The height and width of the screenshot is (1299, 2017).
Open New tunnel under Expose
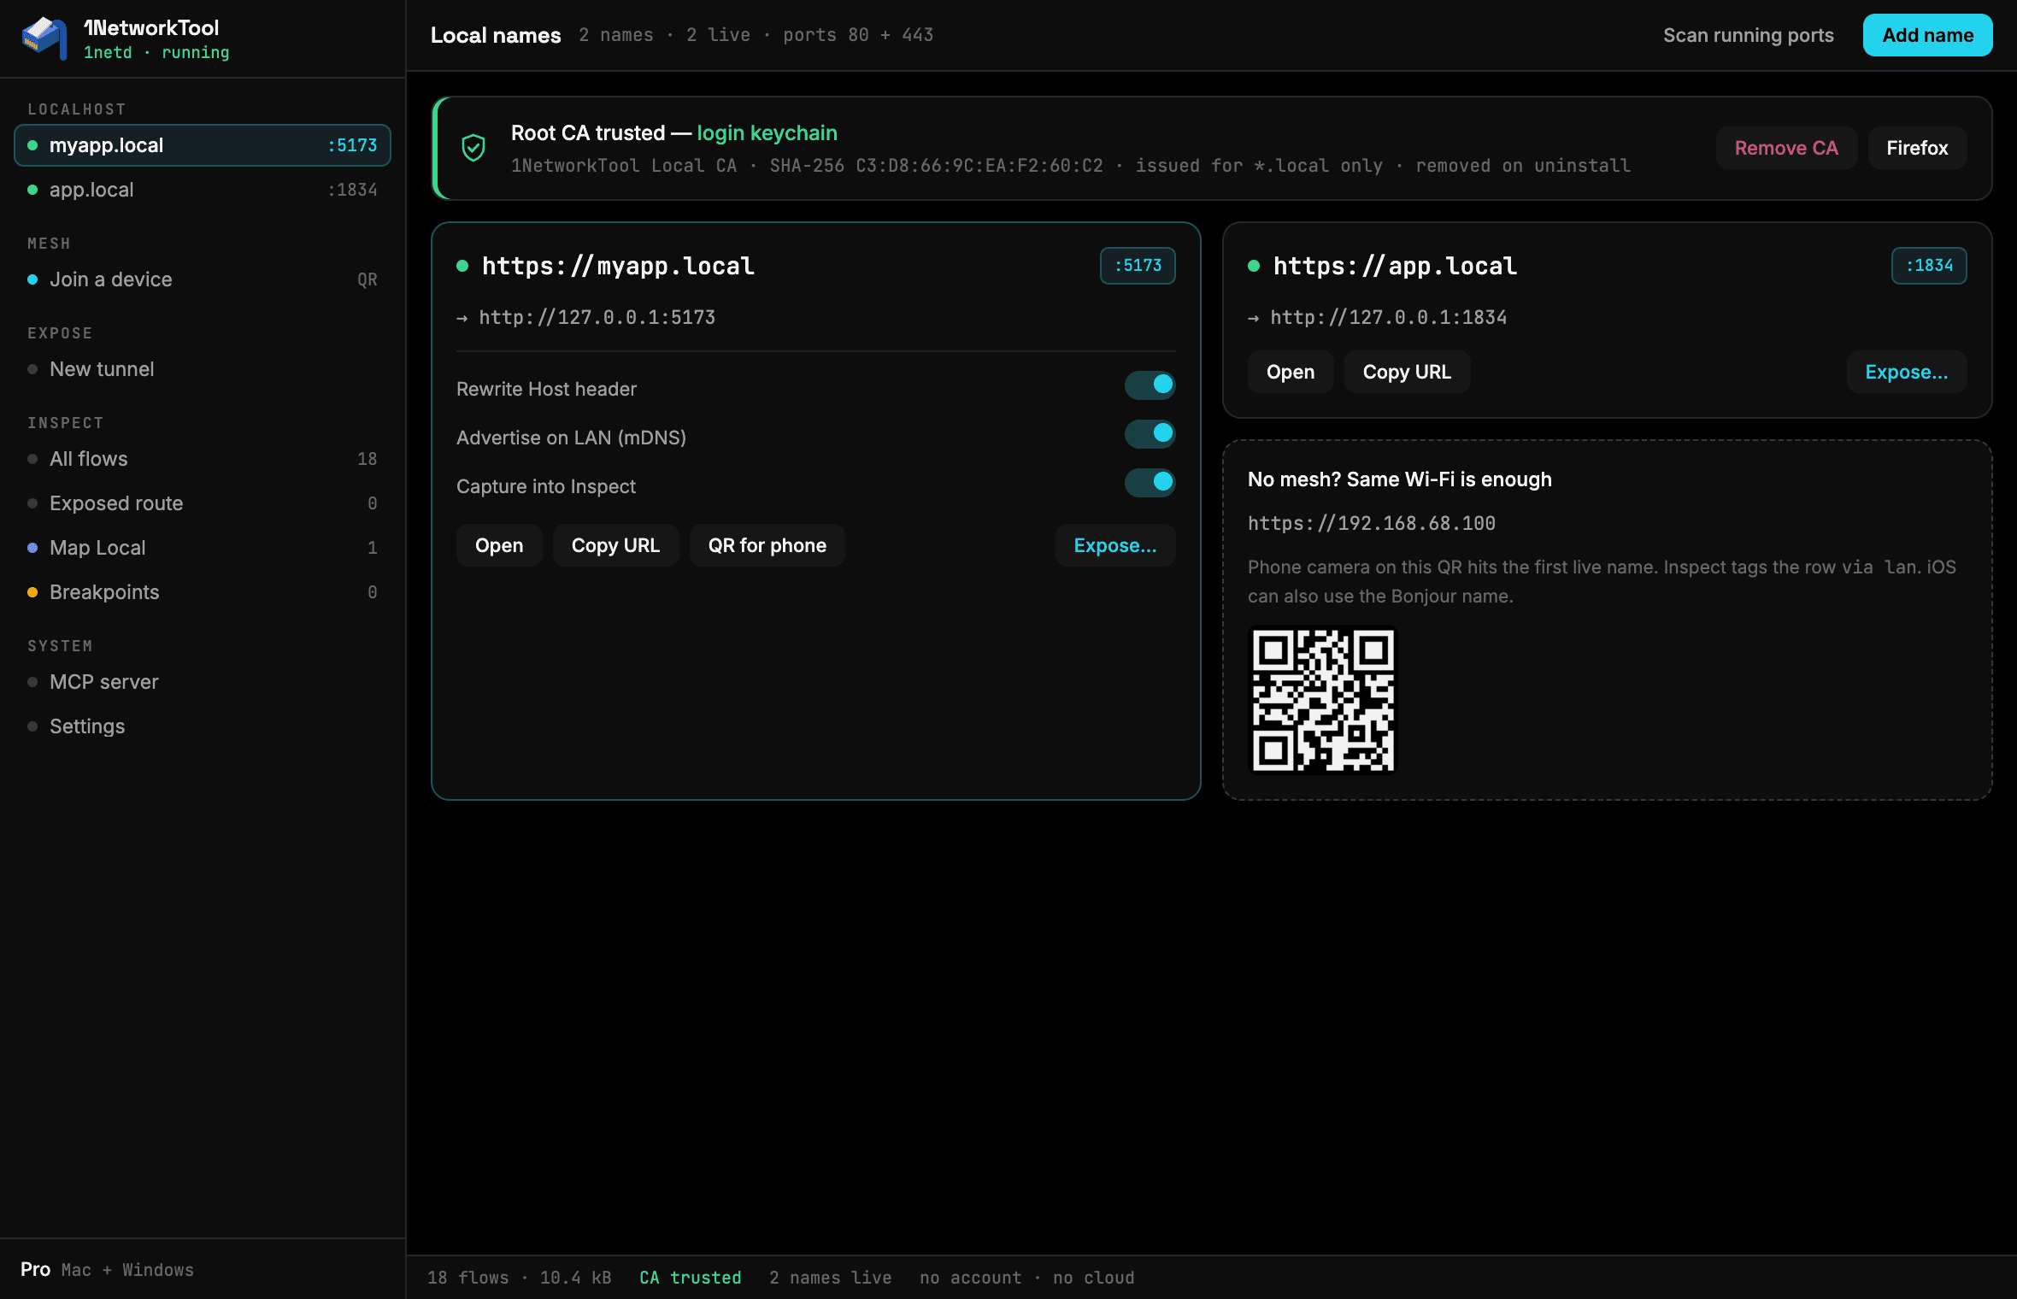click(x=203, y=369)
